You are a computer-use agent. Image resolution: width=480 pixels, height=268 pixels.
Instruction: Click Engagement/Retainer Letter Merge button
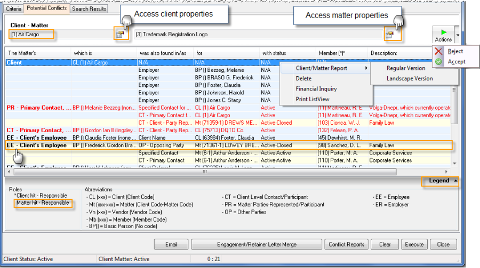click(257, 245)
